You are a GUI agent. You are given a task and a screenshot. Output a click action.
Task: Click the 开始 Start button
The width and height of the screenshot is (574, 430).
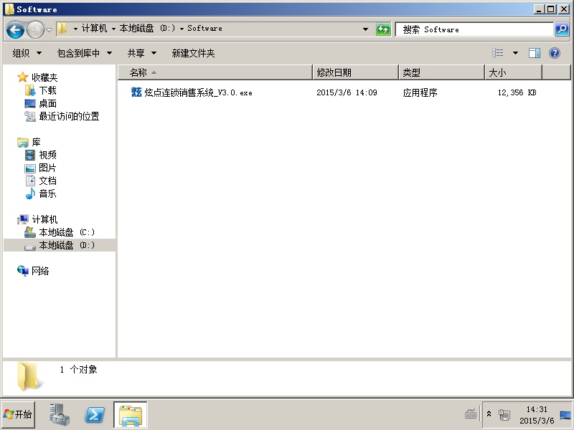(x=19, y=414)
